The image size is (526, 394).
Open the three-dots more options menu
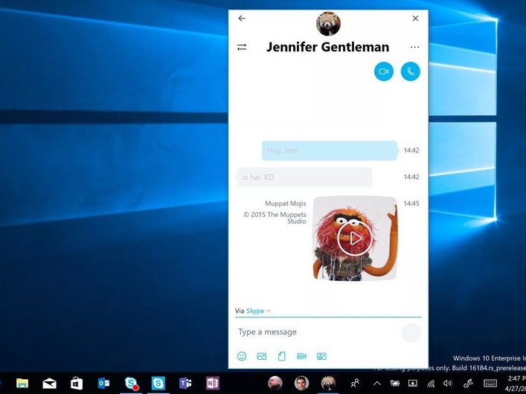pyautogui.click(x=415, y=48)
